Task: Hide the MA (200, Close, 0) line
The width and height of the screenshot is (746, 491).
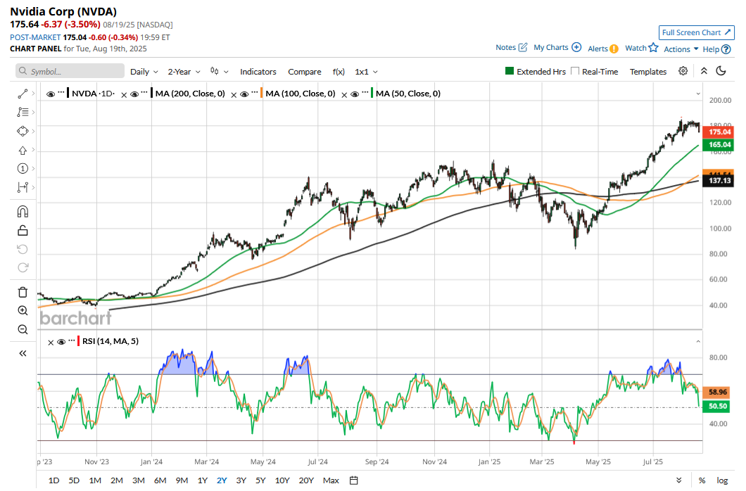Action: pyautogui.click(x=134, y=94)
